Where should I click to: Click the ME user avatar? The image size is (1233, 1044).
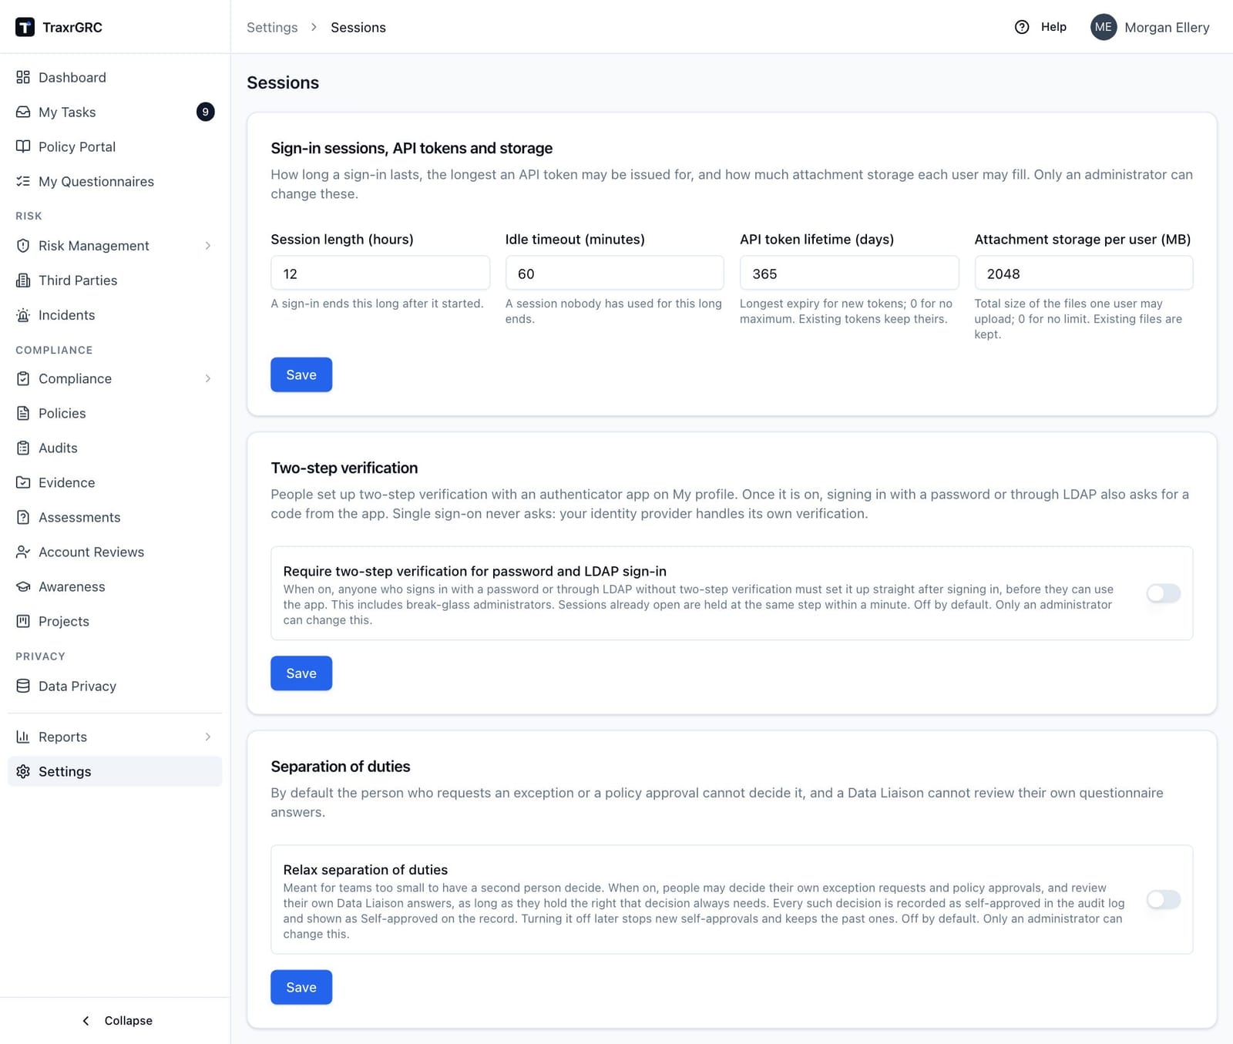point(1104,27)
